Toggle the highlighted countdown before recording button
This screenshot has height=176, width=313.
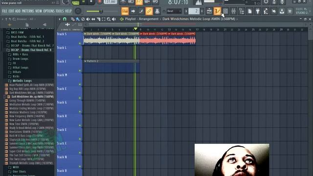pos(139,2)
